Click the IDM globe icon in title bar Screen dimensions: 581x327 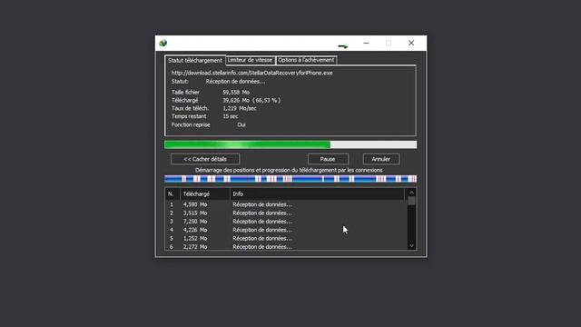tap(163, 43)
